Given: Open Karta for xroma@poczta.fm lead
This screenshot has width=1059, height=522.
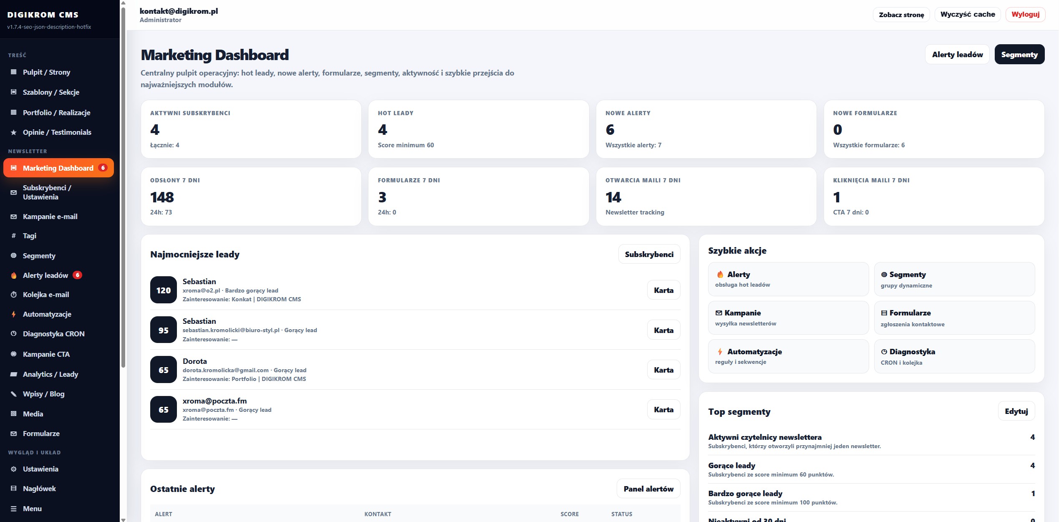Looking at the screenshot, I should (663, 409).
